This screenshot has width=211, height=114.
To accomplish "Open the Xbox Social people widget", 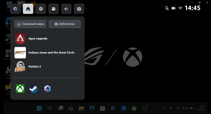I will [54, 9].
